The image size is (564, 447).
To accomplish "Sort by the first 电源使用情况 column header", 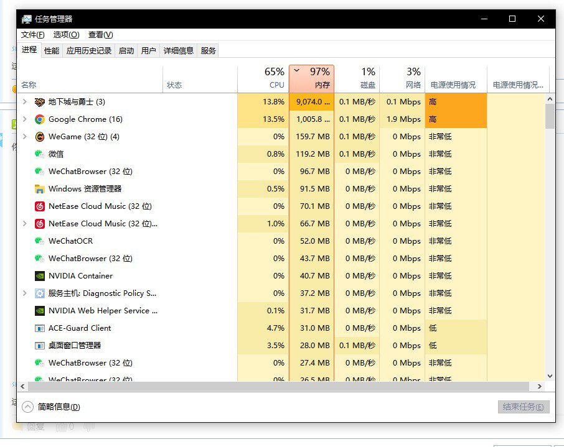I will click(x=456, y=79).
